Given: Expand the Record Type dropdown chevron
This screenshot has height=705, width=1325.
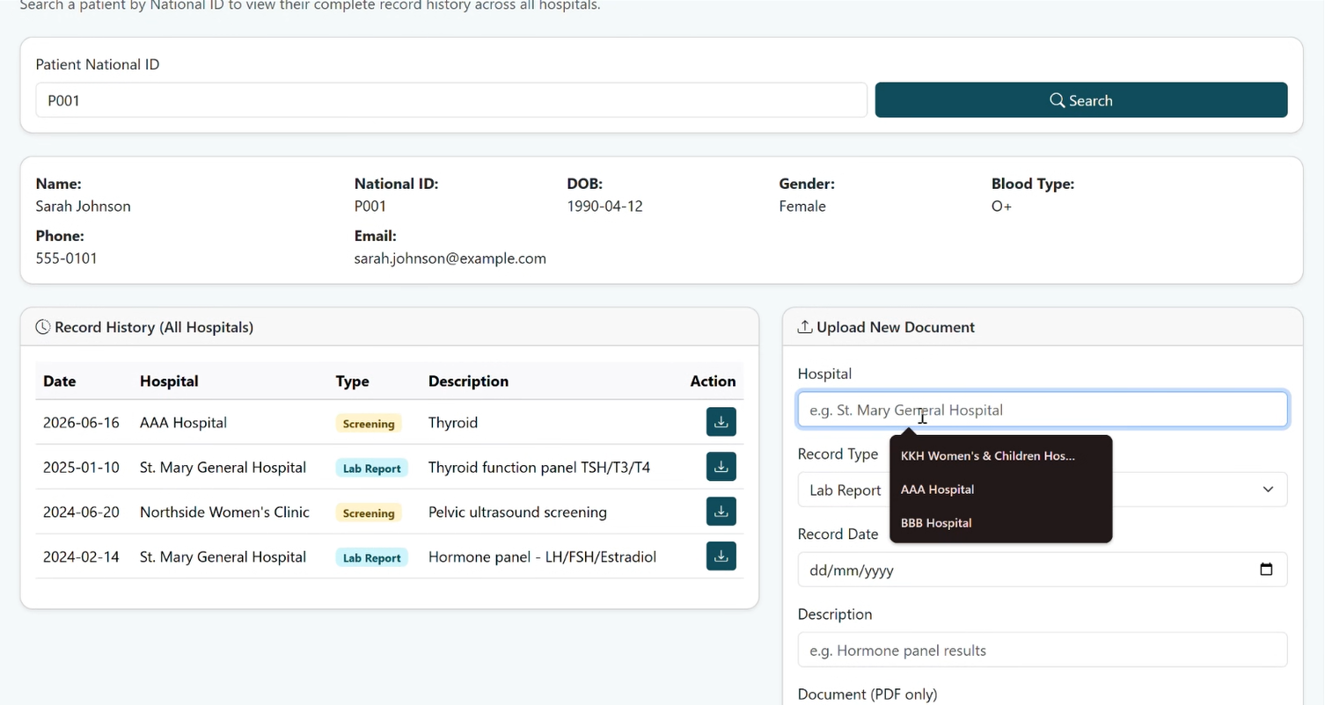Looking at the screenshot, I should pyautogui.click(x=1268, y=490).
